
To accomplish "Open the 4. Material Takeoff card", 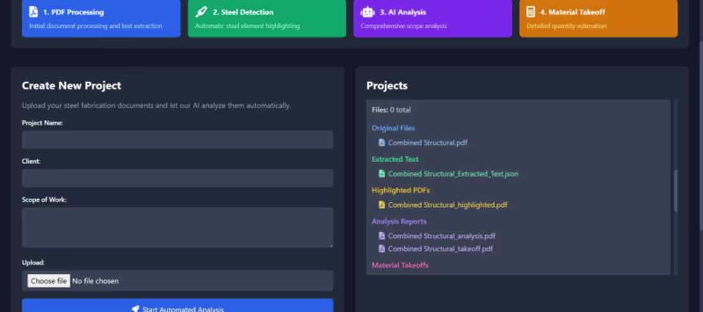I will tap(599, 19).
